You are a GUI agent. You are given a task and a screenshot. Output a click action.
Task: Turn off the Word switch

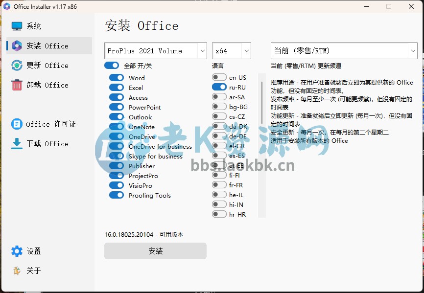tap(117, 78)
